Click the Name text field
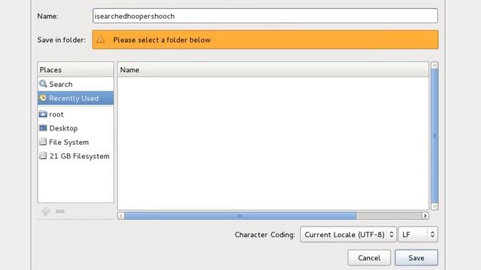This screenshot has width=481, height=270. point(265,16)
